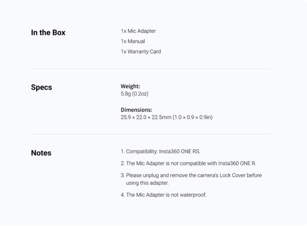Click the bold "Weight:" label
This screenshot has width=307, height=226.
131,87
